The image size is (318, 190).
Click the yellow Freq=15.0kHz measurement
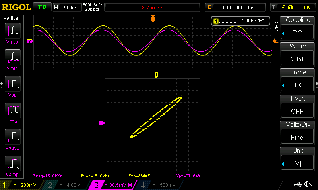tap(95, 176)
